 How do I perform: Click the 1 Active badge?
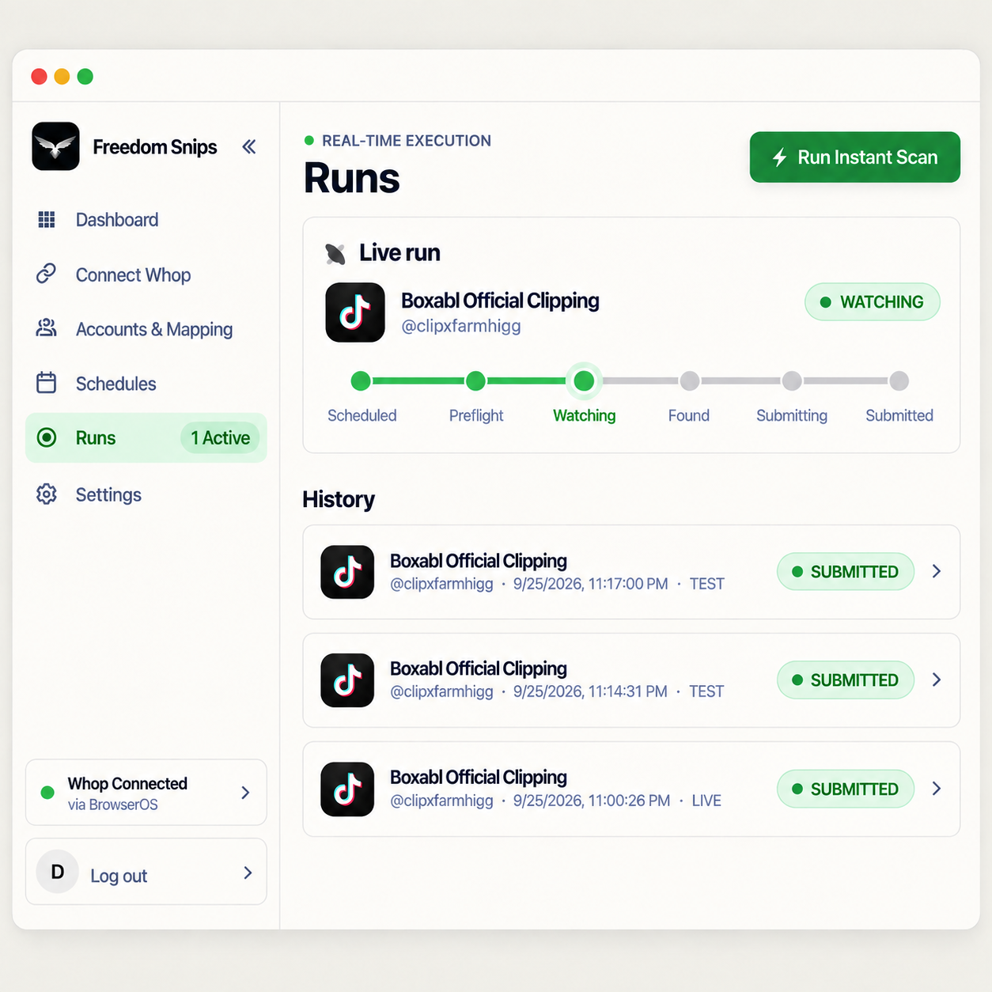pyautogui.click(x=220, y=437)
